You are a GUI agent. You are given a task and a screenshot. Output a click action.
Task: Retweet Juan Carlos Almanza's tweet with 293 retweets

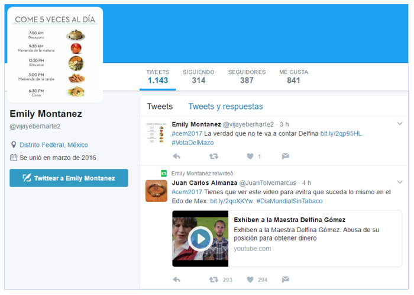[214, 280]
